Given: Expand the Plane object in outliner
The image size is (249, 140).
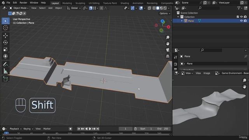Looking at the screenshot, I should 182,21.
